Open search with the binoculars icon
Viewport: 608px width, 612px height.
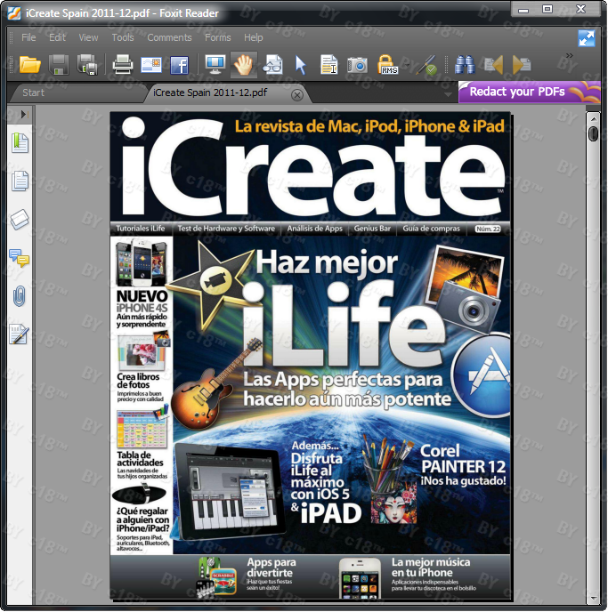point(465,65)
